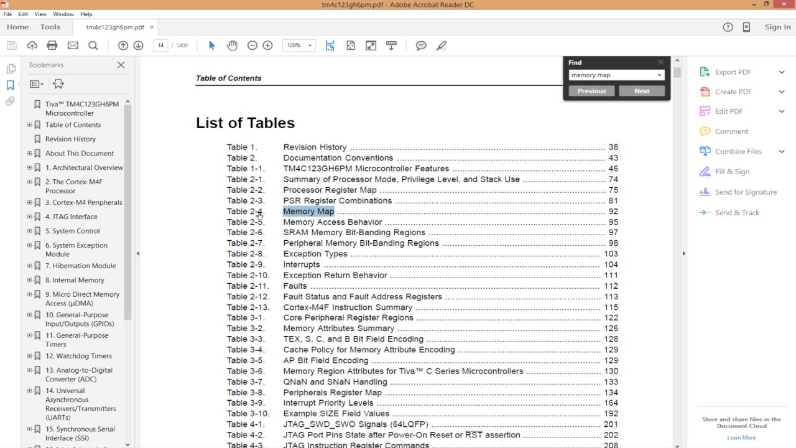Select the highlight pen tool
Screen dimensions: 796x448
442,45
